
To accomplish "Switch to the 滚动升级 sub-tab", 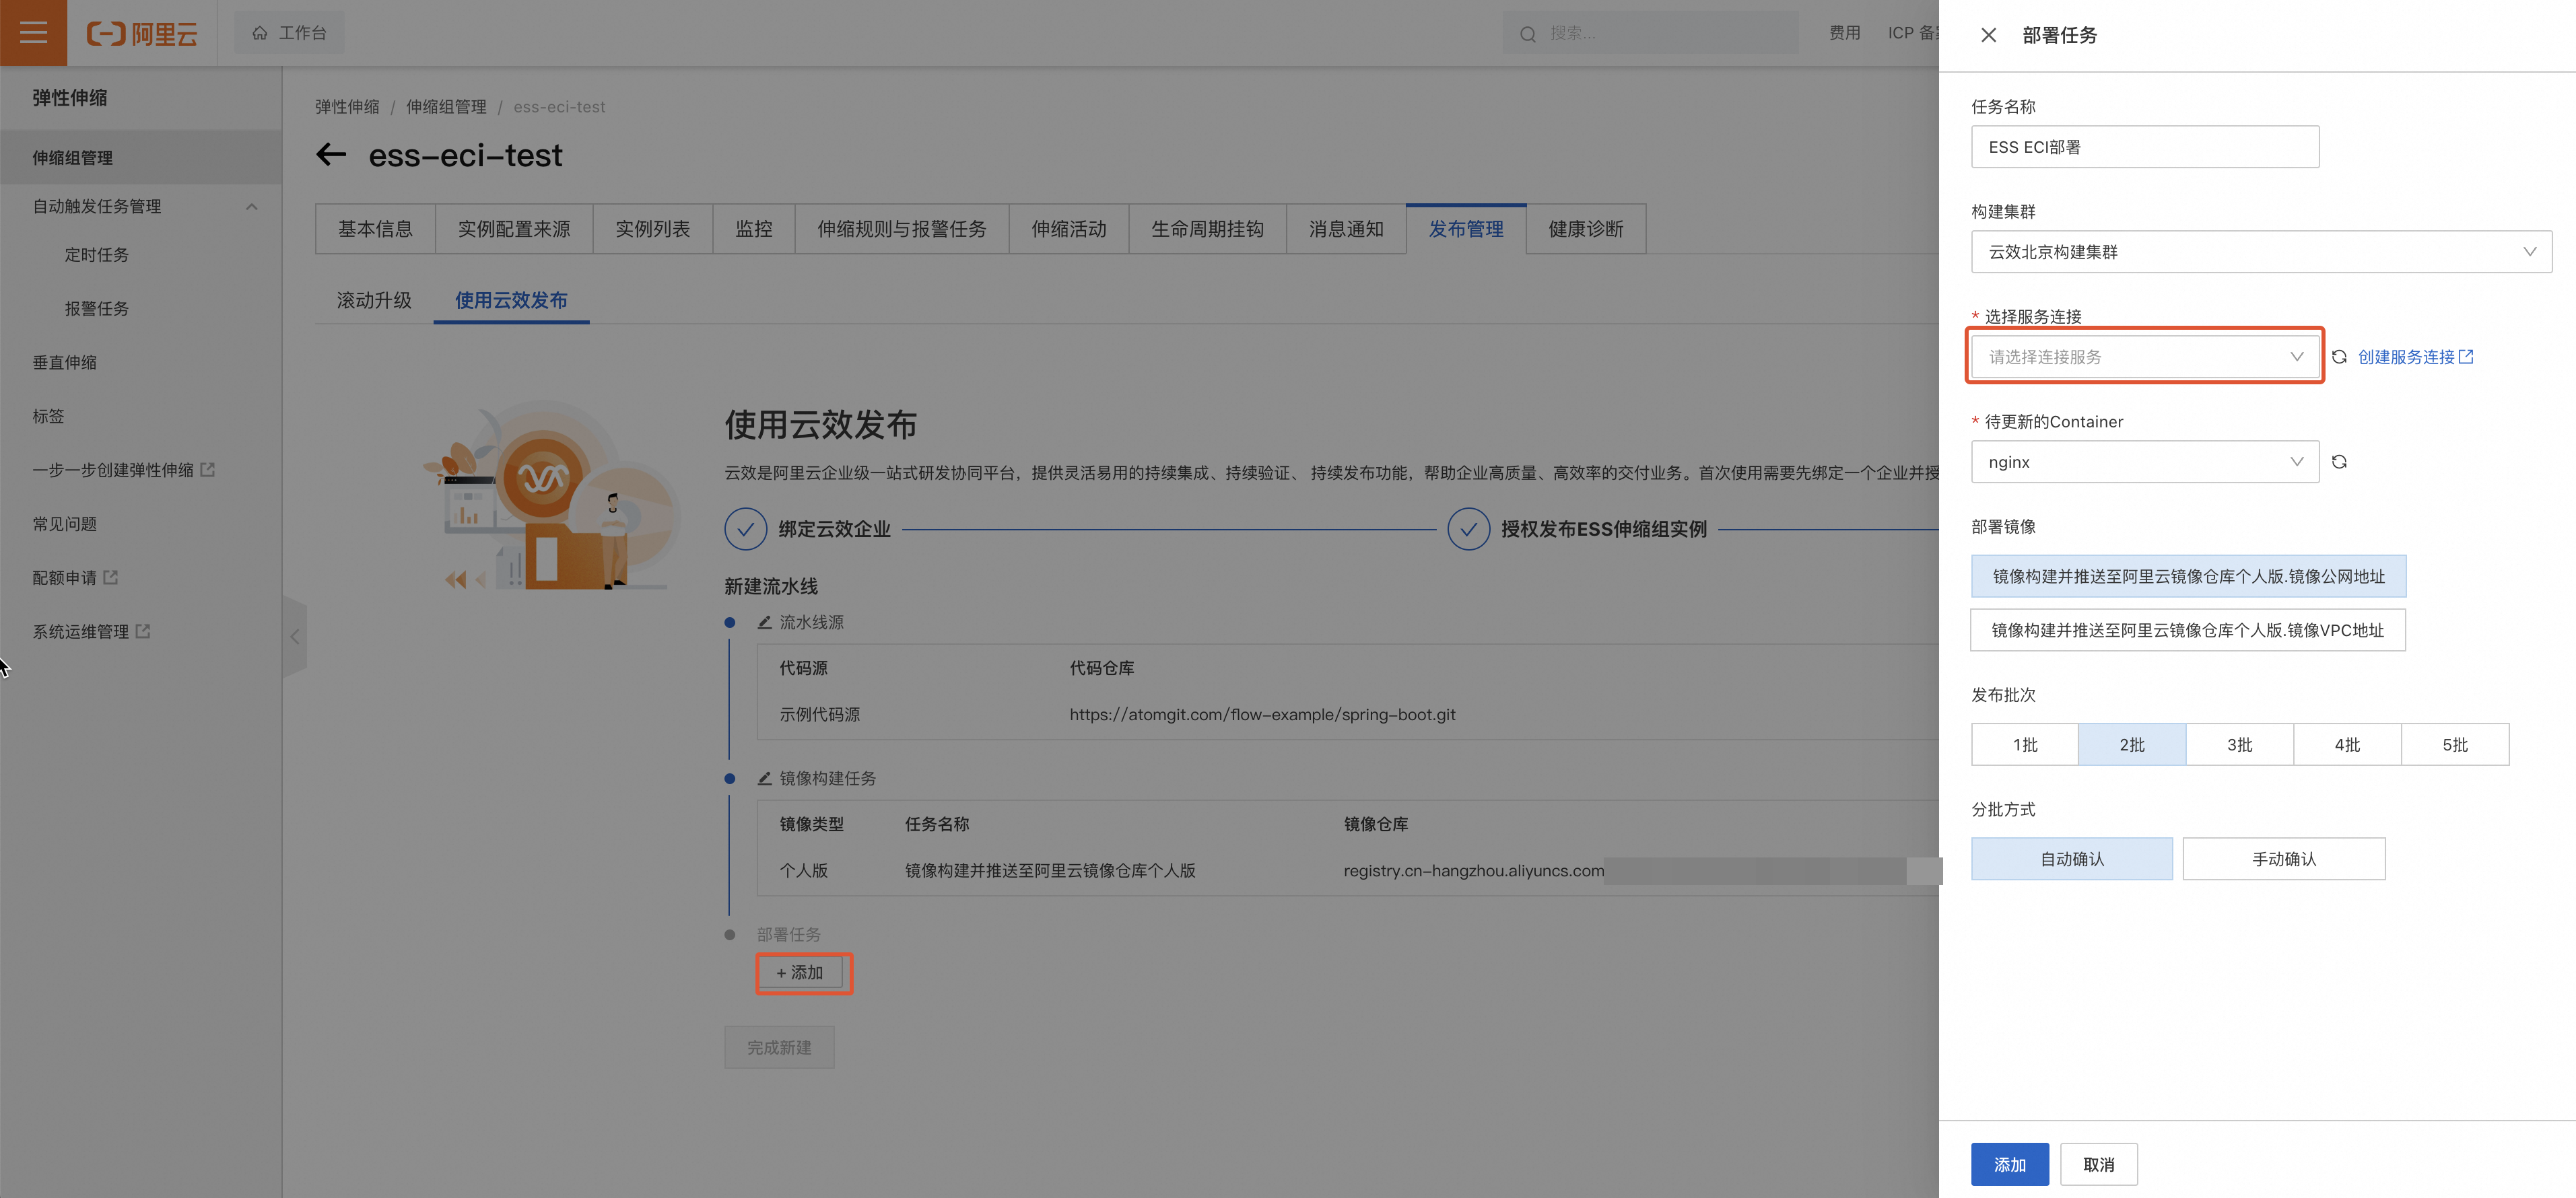I will pos(374,300).
